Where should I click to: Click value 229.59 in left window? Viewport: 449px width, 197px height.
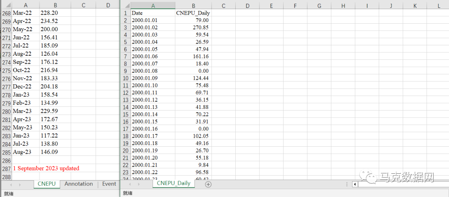click(55, 111)
